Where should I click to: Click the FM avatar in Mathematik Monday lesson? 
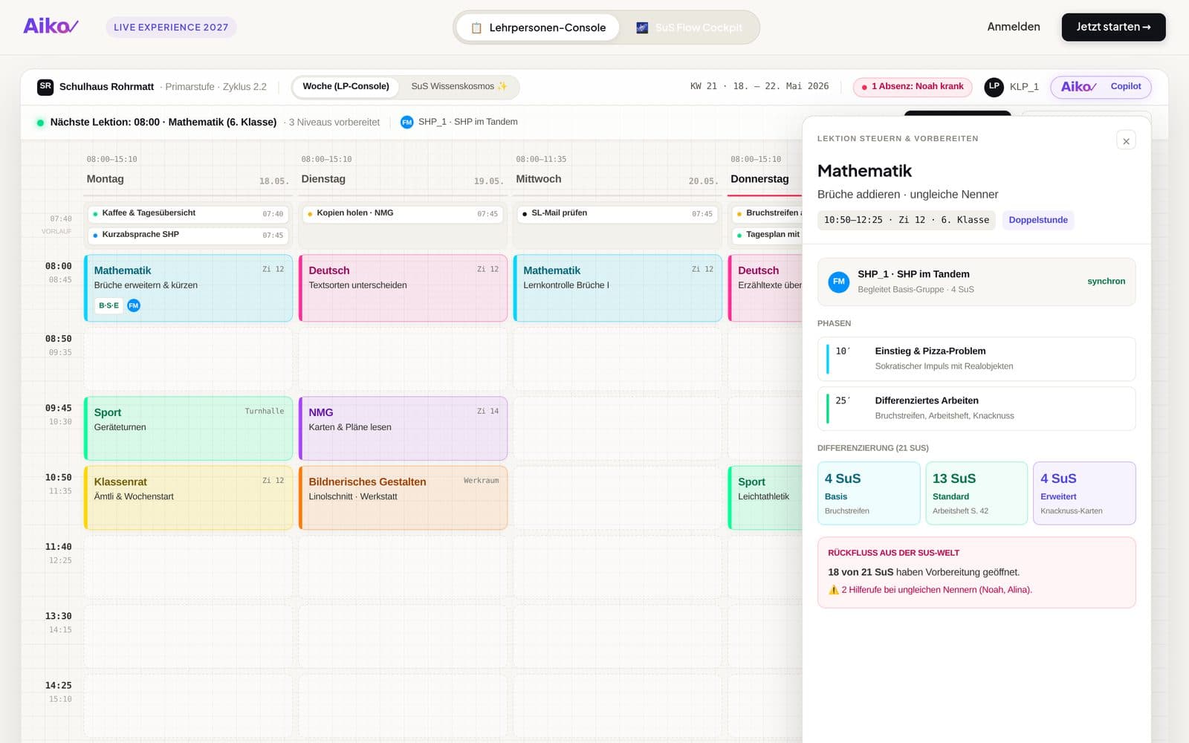coord(134,305)
